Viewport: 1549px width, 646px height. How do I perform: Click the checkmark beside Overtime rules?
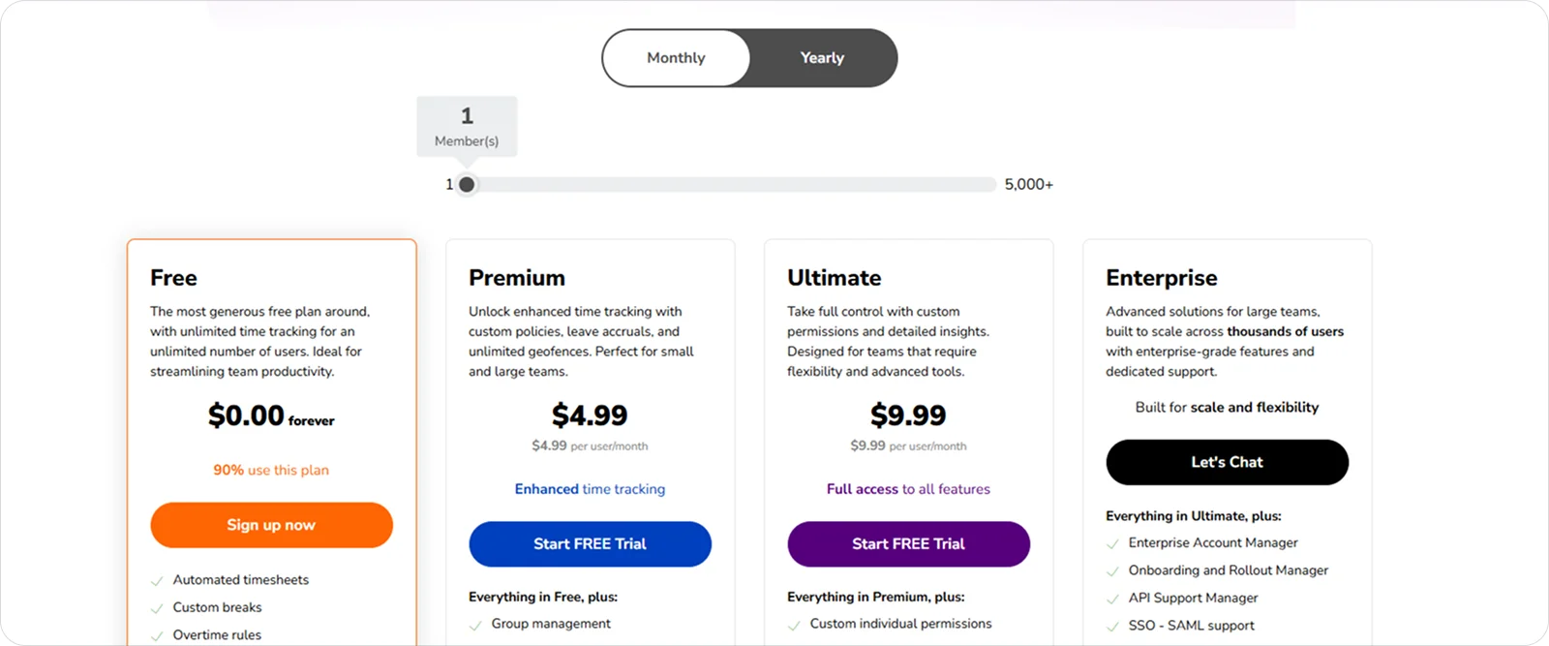(x=156, y=635)
